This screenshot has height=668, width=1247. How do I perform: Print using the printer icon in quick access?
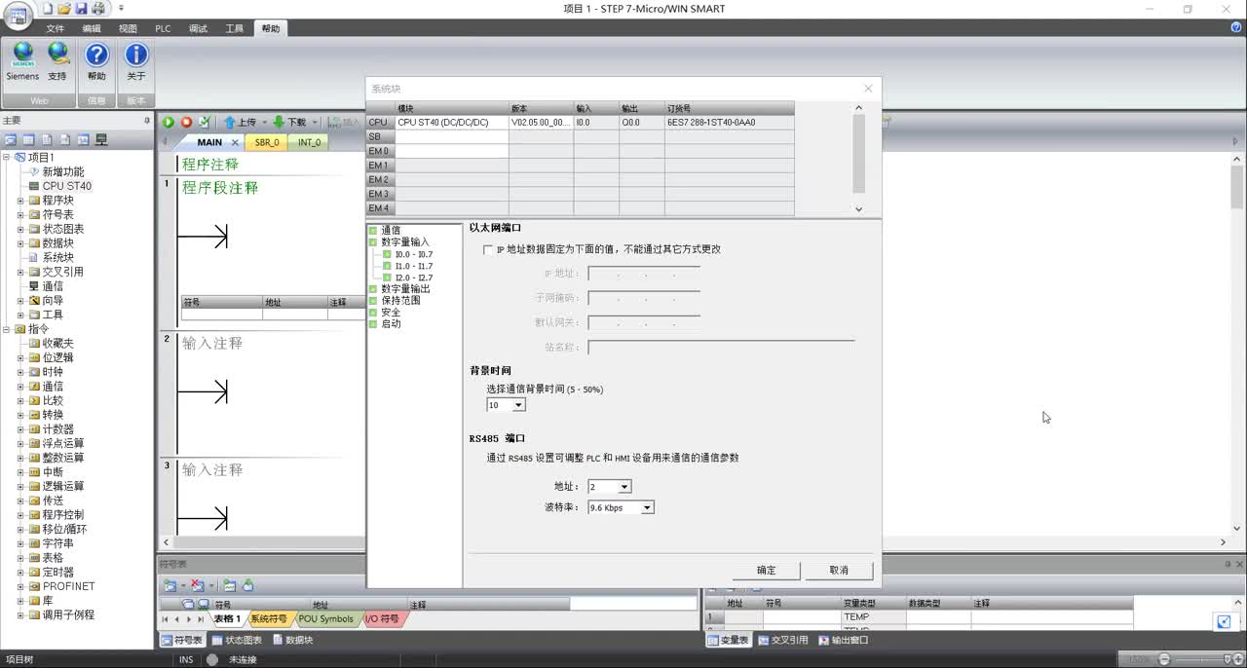[x=98, y=9]
